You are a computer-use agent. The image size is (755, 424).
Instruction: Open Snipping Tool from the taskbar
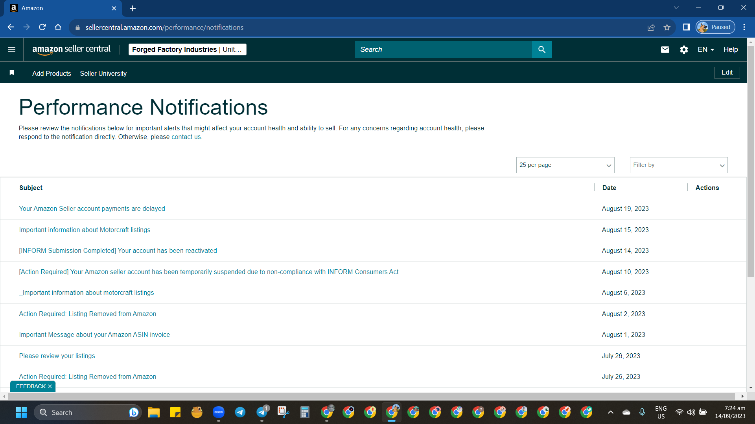pos(283,412)
